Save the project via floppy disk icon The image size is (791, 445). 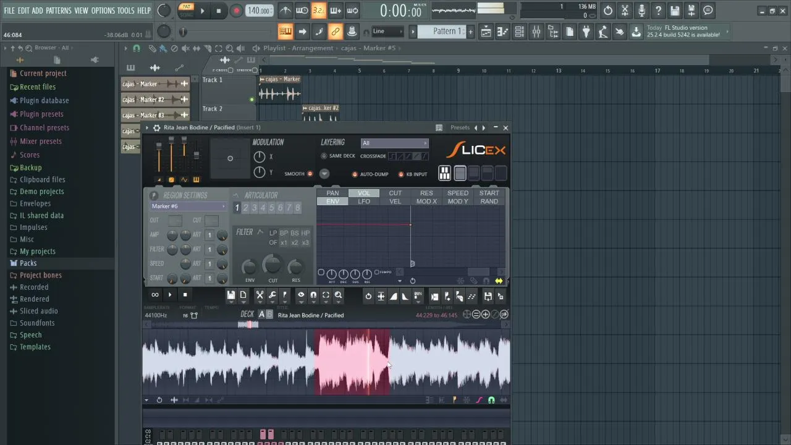tap(675, 11)
